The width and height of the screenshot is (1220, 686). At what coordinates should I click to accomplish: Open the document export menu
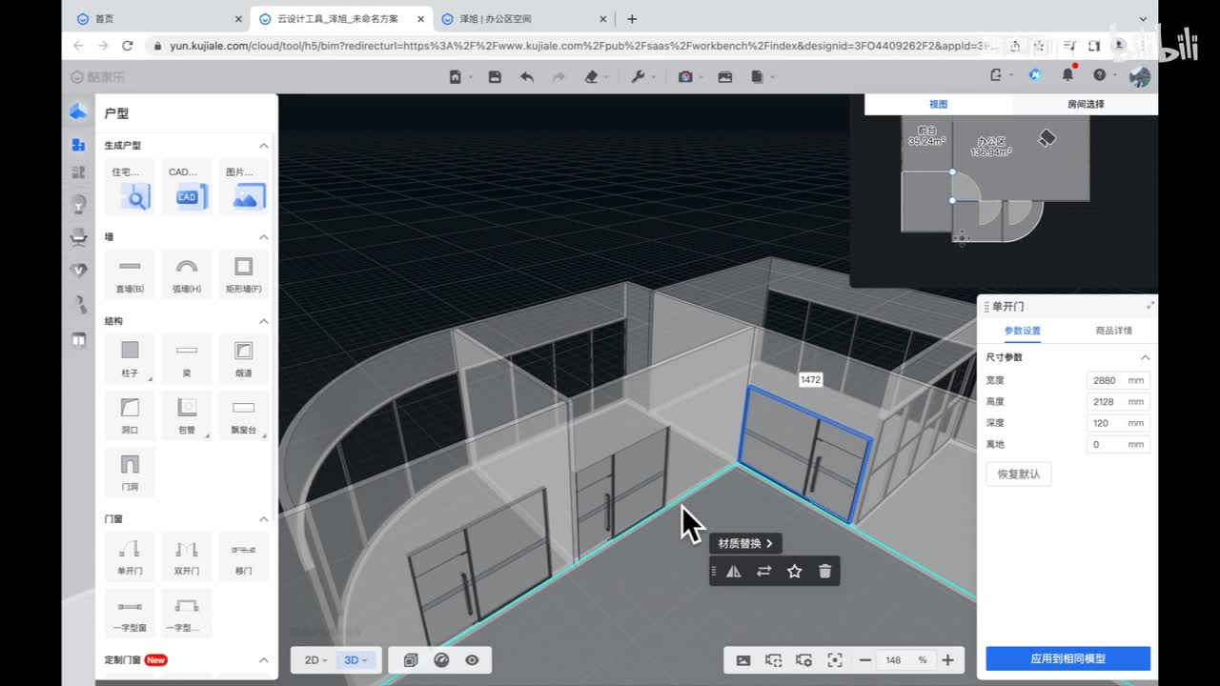(x=758, y=77)
